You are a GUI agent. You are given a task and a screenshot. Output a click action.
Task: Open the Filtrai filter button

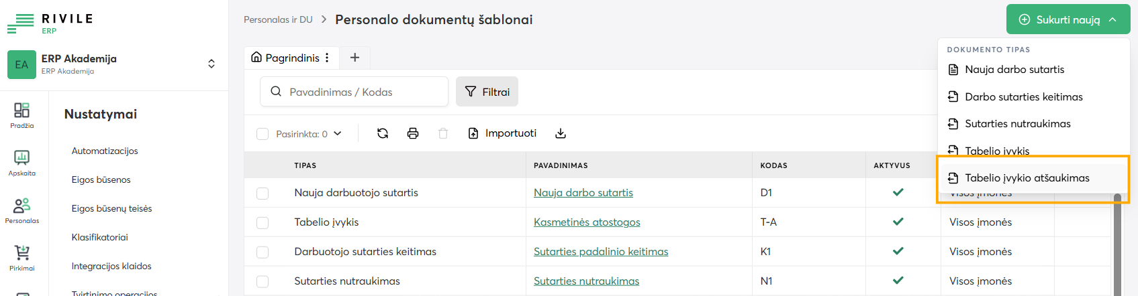(487, 92)
